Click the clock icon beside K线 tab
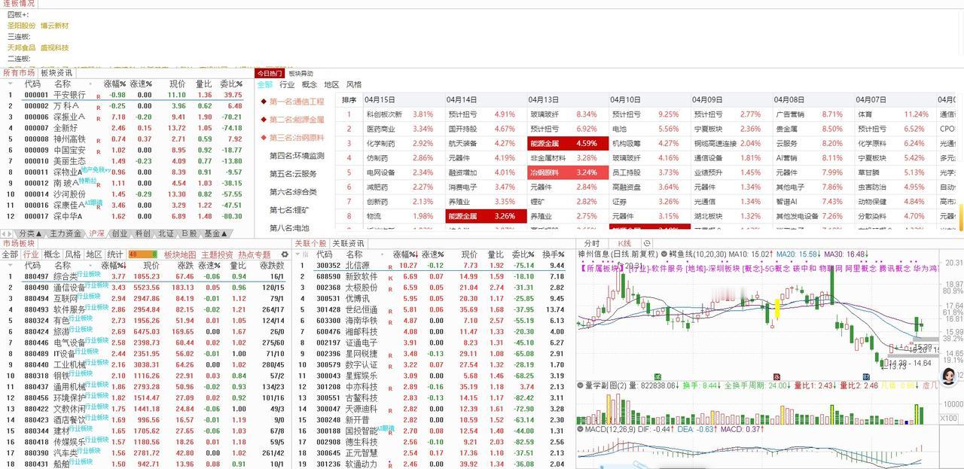Screen dimensions: 964x469 click(x=647, y=244)
